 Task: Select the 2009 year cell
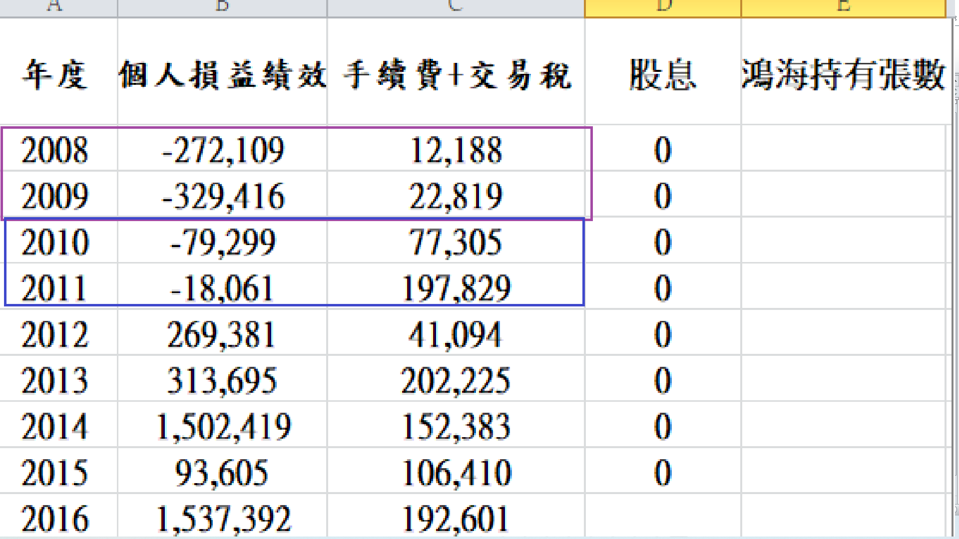pyautogui.click(x=55, y=196)
